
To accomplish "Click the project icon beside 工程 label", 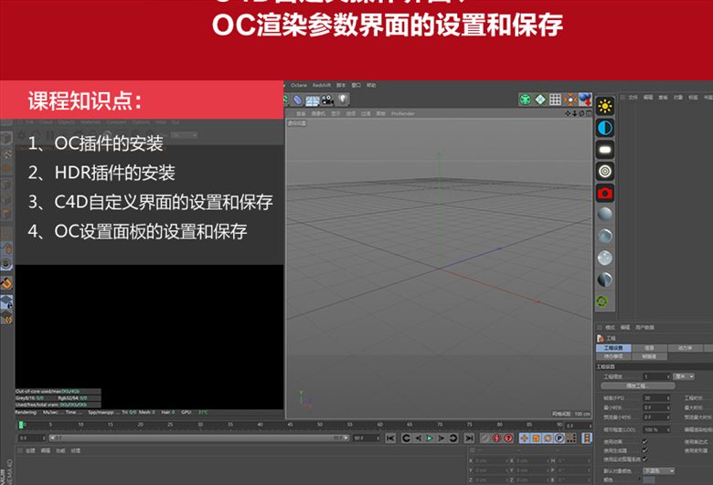I will (x=601, y=338).
